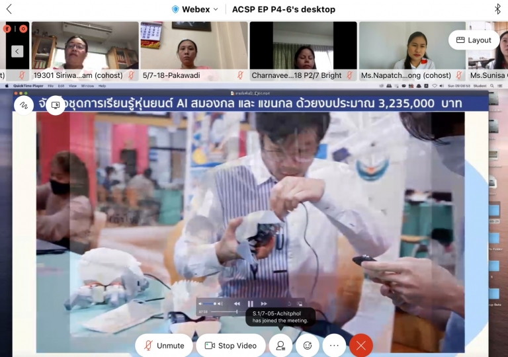Click QuickTime high volume speaker icon
This screenshot has height=357, width=508.
click(x=220, y=303)
